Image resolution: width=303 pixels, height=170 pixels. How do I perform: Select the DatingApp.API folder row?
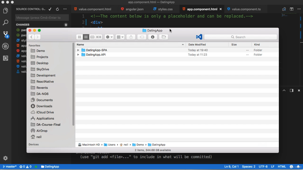click(177, 55)
